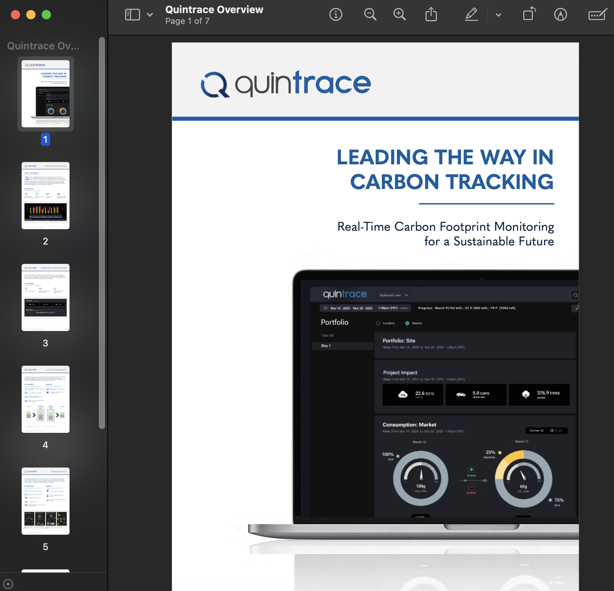Close the Preview window
Screen dimensions: 614x591
pyautogui.click(x=15, y=15)
